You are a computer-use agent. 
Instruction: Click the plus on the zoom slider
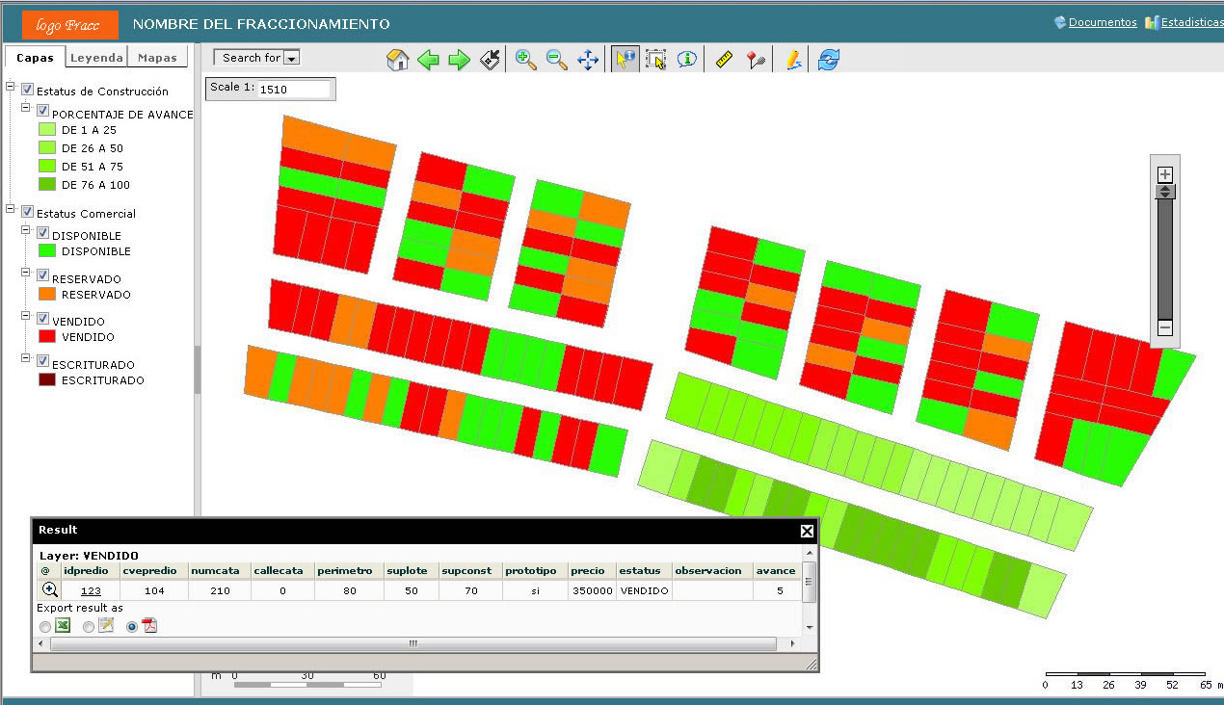pos(1164,174)
